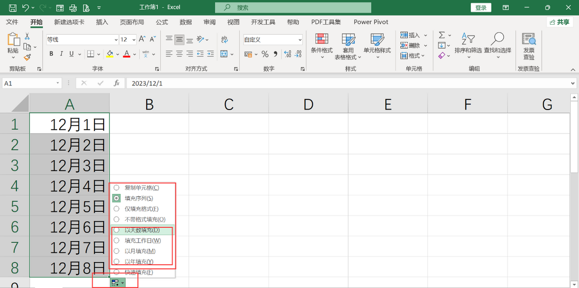The height and width of the screenshot is (288, 579).
Task: Switch to the Power Pivot tab
Action: [x=371, y=22]
